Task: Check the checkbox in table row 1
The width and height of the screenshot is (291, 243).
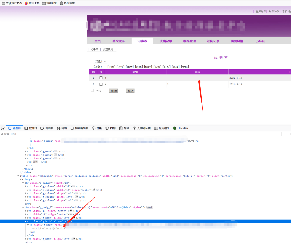Action: coord(101,78)
